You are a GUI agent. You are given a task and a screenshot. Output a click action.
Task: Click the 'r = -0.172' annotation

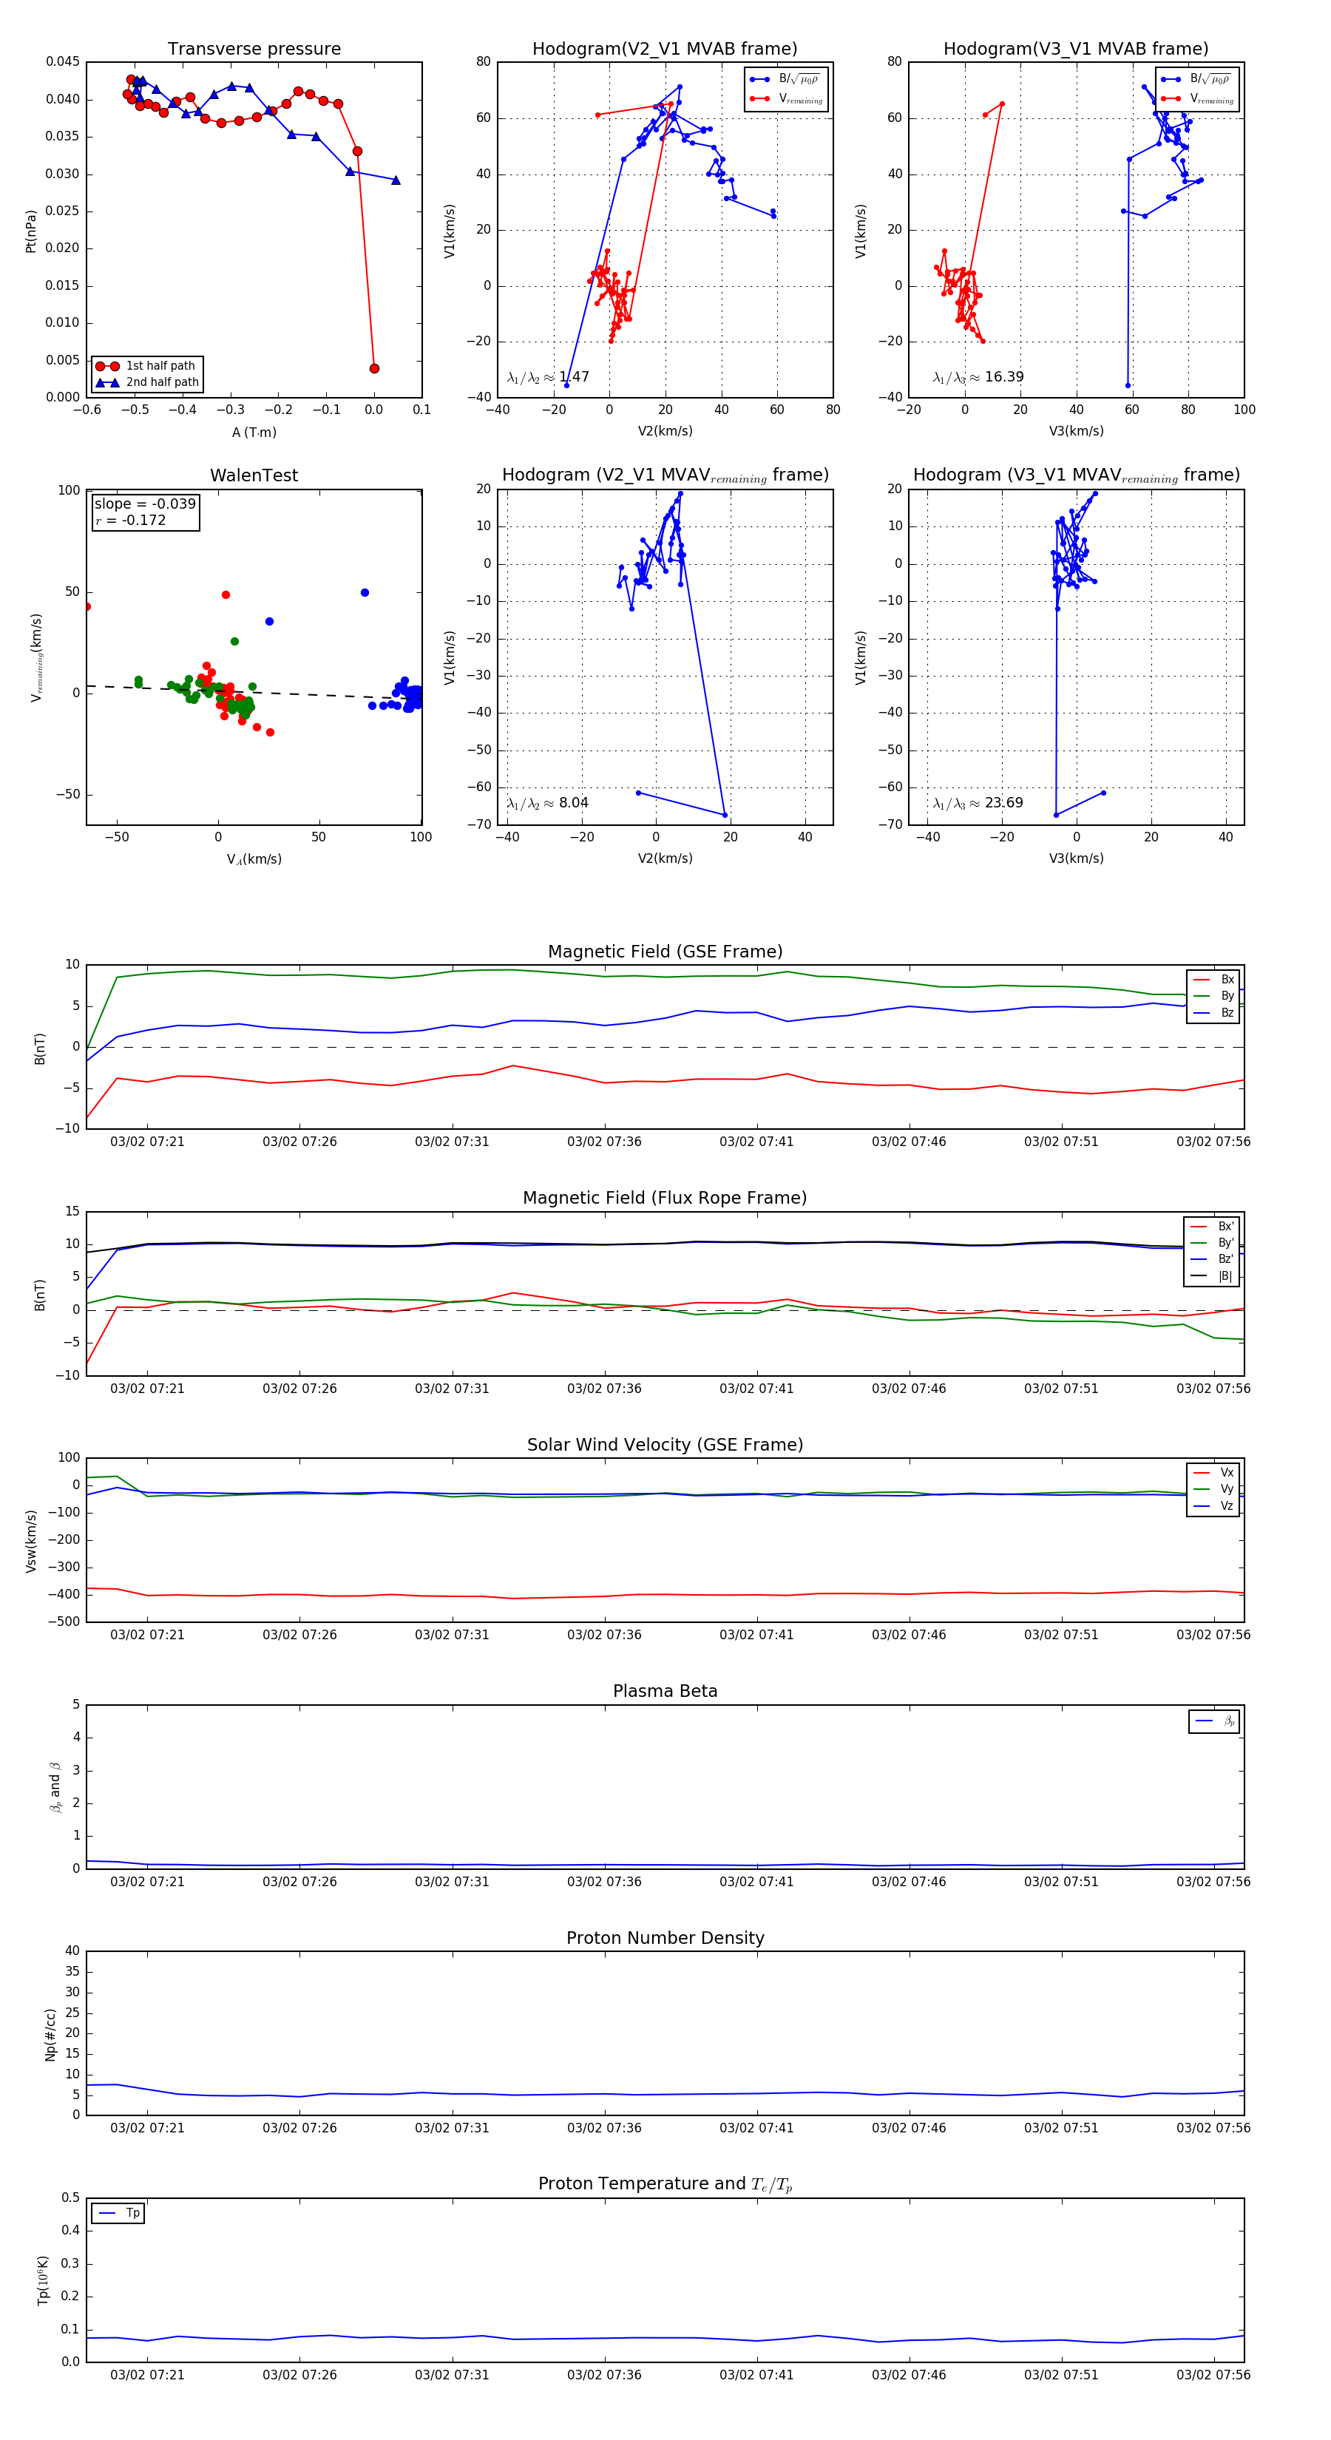click(x=131, y=520)
